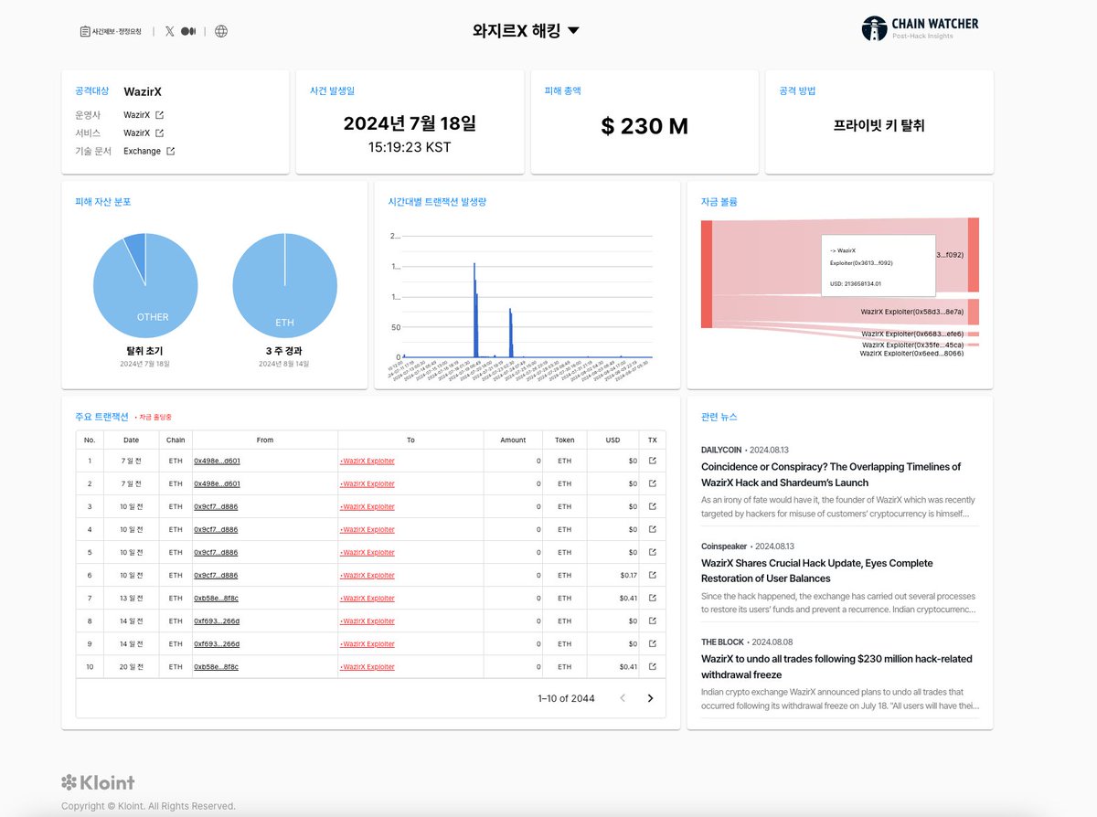Viewport: 1097px width, 817px height.
Task: Click the Token column header
Action: point(564,440)
